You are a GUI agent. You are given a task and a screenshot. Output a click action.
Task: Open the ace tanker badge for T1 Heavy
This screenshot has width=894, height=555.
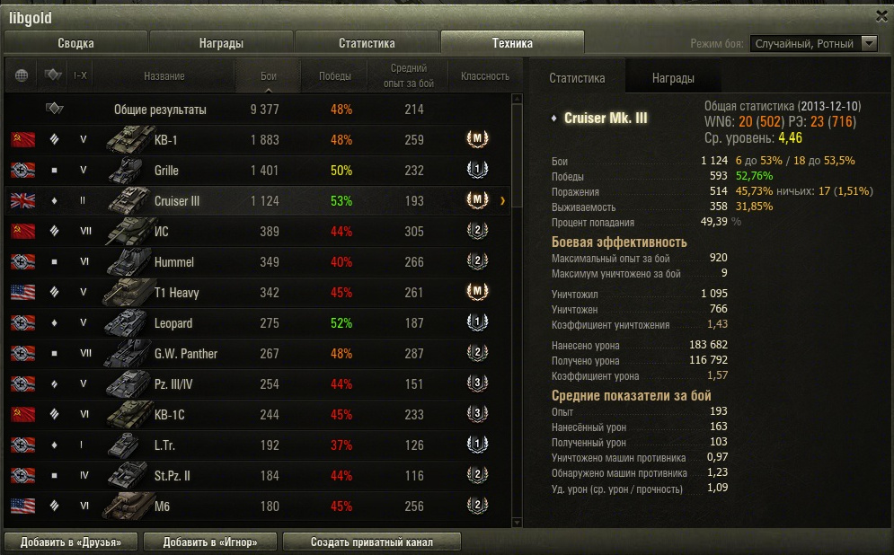coord(477,292)
